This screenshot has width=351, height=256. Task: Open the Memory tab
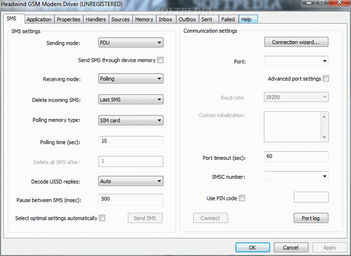click(x=144, y=19)
